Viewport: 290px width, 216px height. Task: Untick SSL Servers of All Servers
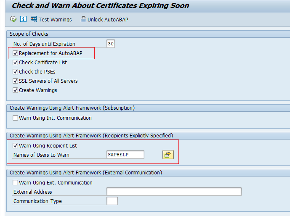point(16,81)
